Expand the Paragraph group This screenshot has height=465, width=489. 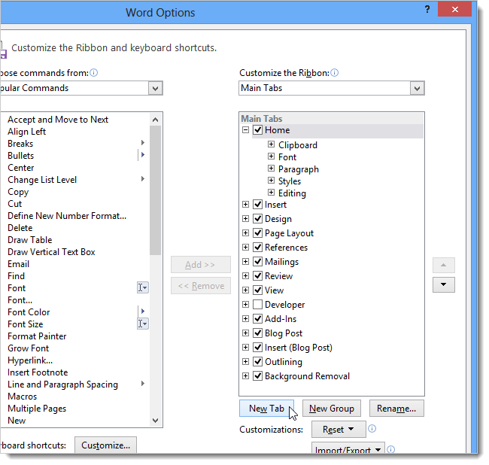click(272, 169)
